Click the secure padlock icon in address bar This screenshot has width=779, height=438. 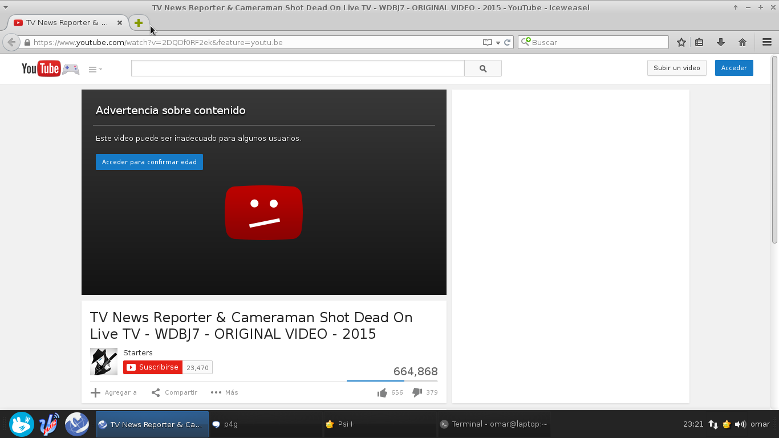[x=27, y=42]
